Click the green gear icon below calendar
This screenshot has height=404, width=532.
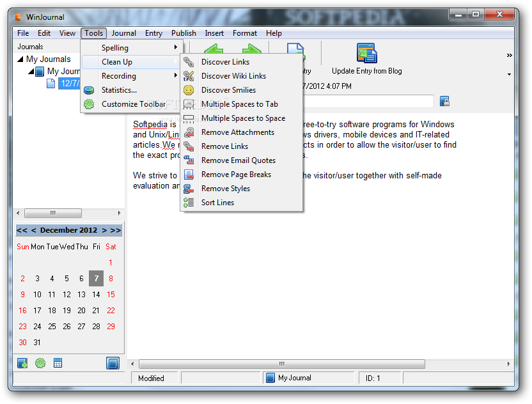pyautogui.click(x=40, y=363)
